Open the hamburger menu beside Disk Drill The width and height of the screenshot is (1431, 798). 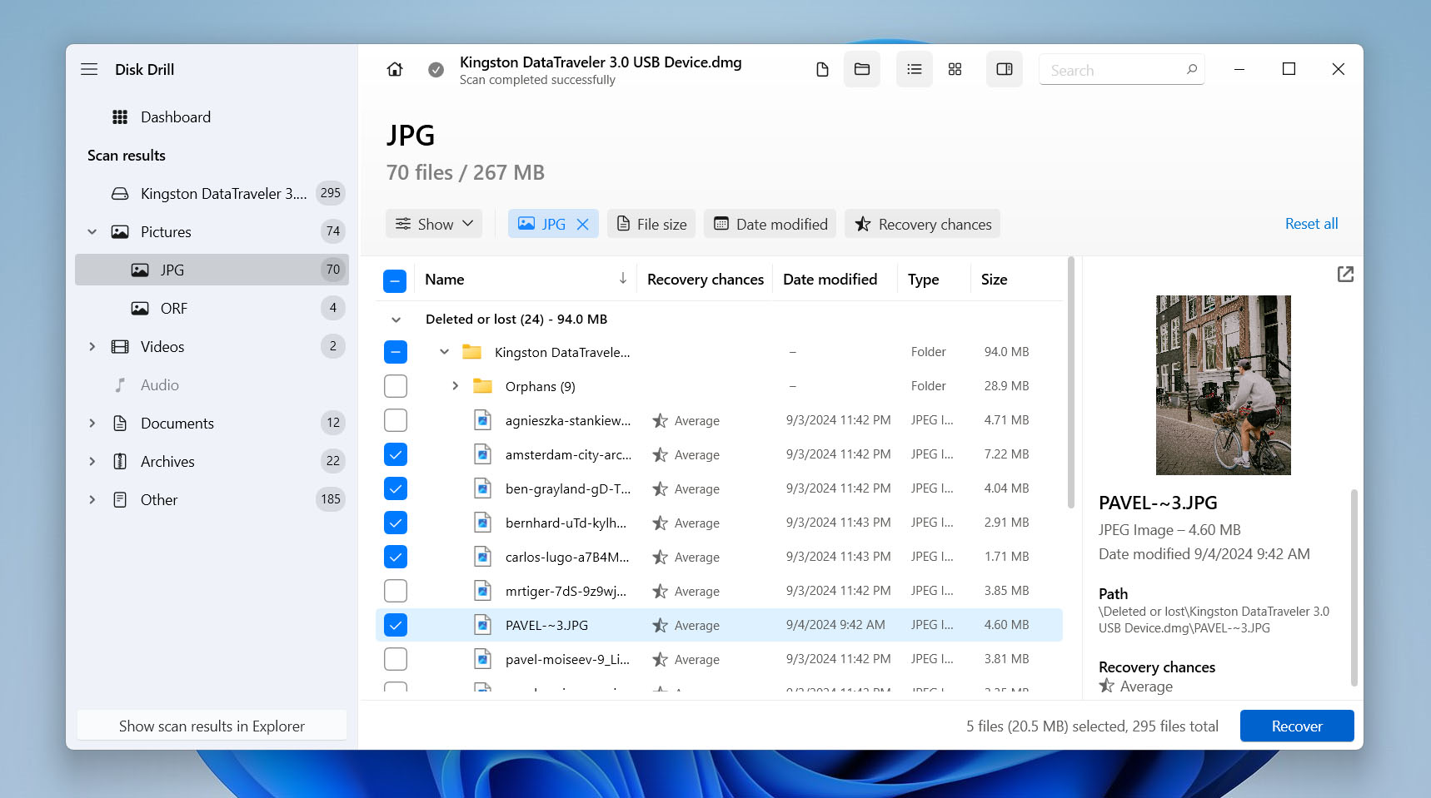point(89,69)
